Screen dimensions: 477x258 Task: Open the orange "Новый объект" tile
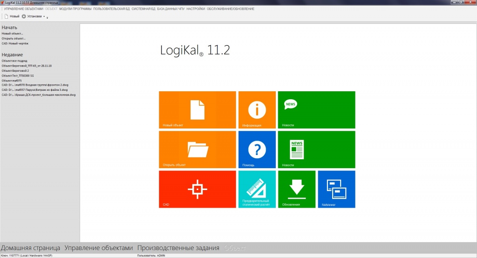click(x=197, y=110)
